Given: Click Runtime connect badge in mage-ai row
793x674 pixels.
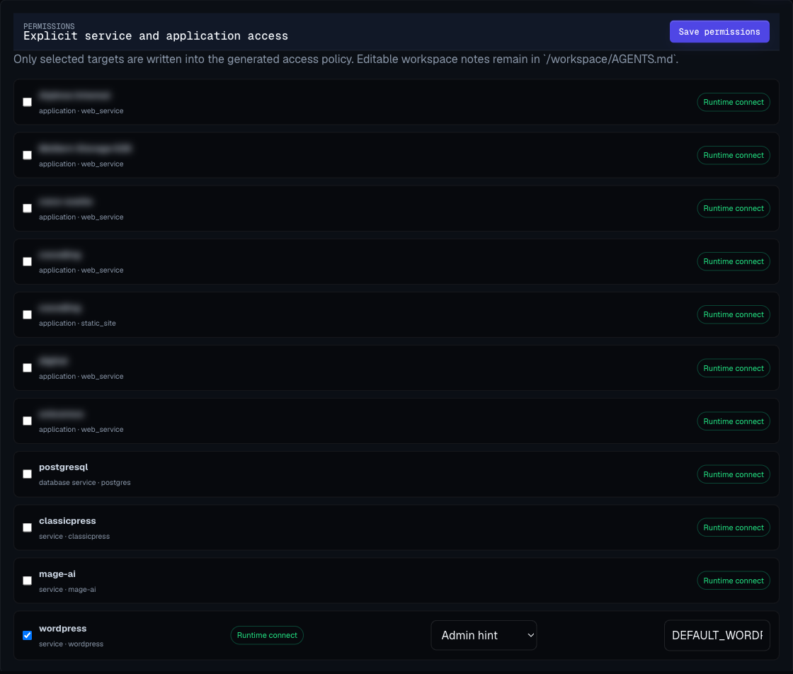Looking at the screenshot, I should (734, 581).
